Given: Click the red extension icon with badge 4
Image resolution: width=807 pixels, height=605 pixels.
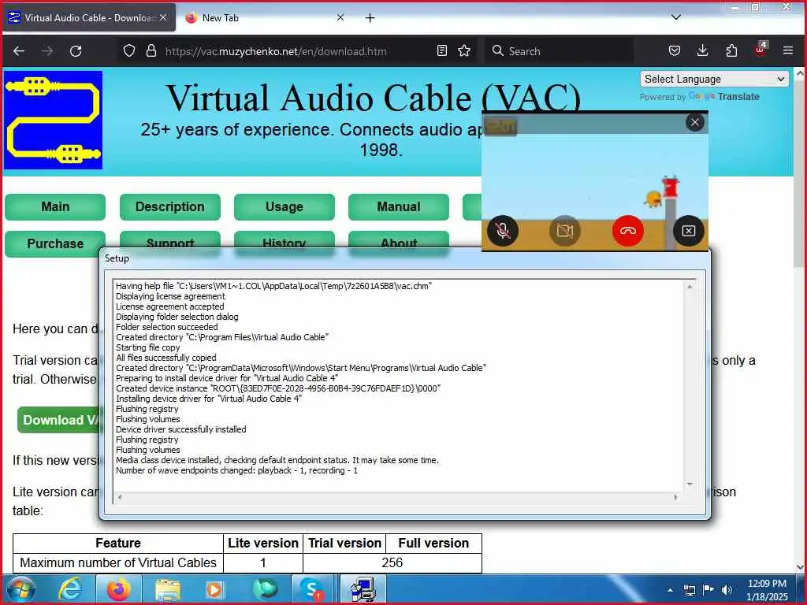Looking at the screenshot, I should pyautogui.click(x=761, y=50).
